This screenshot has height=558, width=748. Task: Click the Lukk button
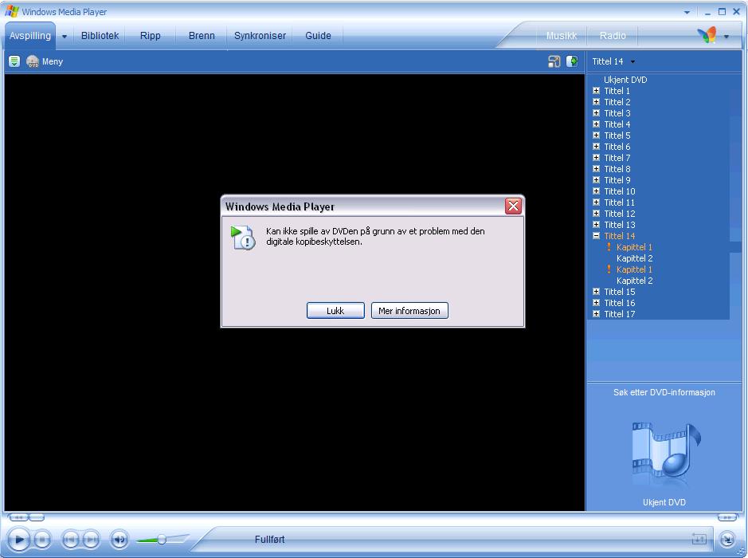point(335,311)
